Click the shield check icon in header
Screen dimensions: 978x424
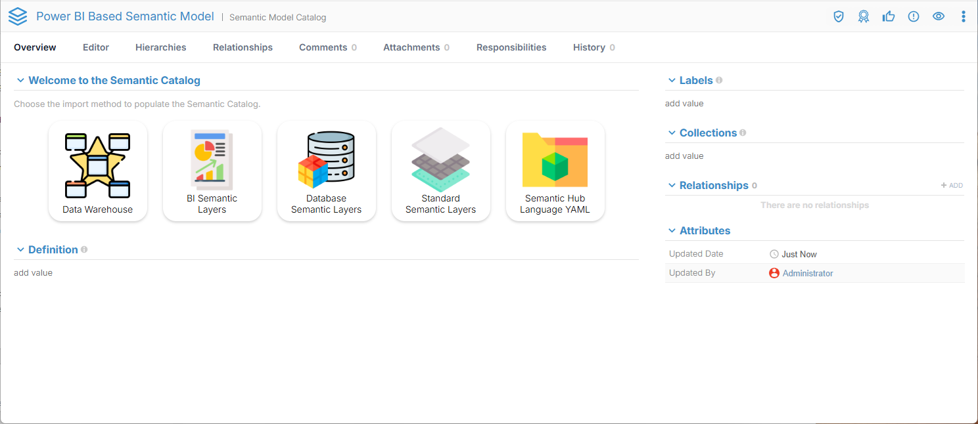[x=839, y=16]
